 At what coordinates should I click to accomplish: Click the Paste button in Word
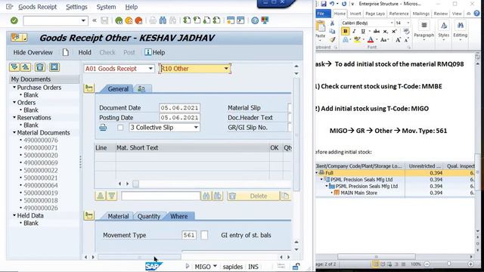321,30
